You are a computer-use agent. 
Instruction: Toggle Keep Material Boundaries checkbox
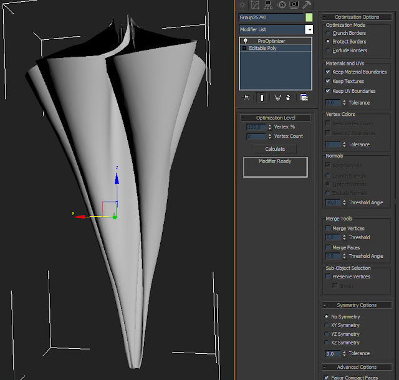(328, 72)
